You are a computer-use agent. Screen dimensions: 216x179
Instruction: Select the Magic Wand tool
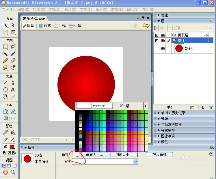(x=5, y=53)
